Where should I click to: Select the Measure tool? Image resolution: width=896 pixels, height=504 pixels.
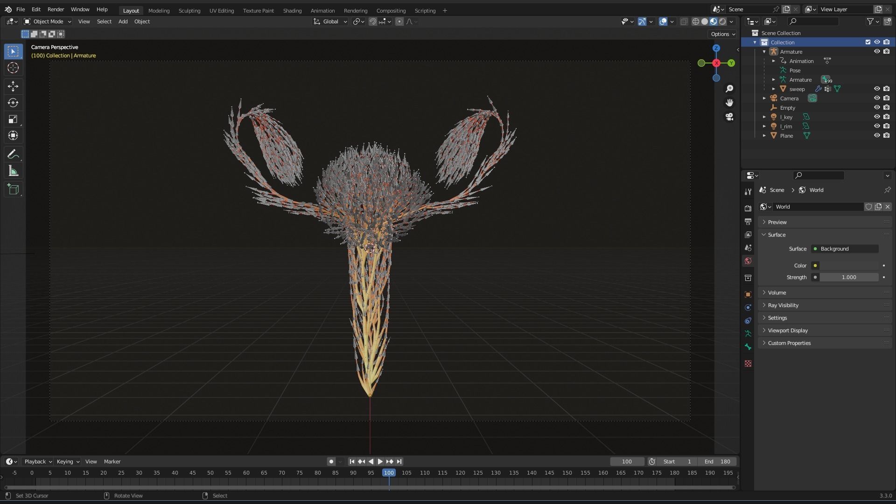click(x=13, y=171)
